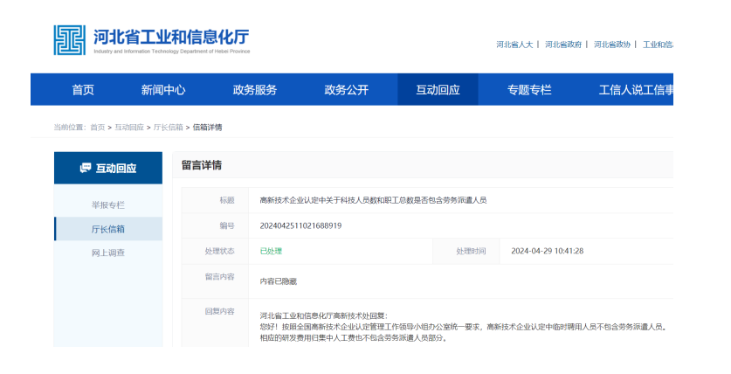Screen dimensions: 731x374
Task: Go to 首页 in the breadcrumb
Action: 98,128
